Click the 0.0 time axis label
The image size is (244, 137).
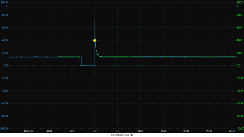95,131
